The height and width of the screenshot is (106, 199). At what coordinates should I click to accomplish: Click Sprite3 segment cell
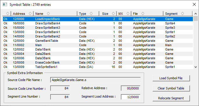click(x=170, y=28)
